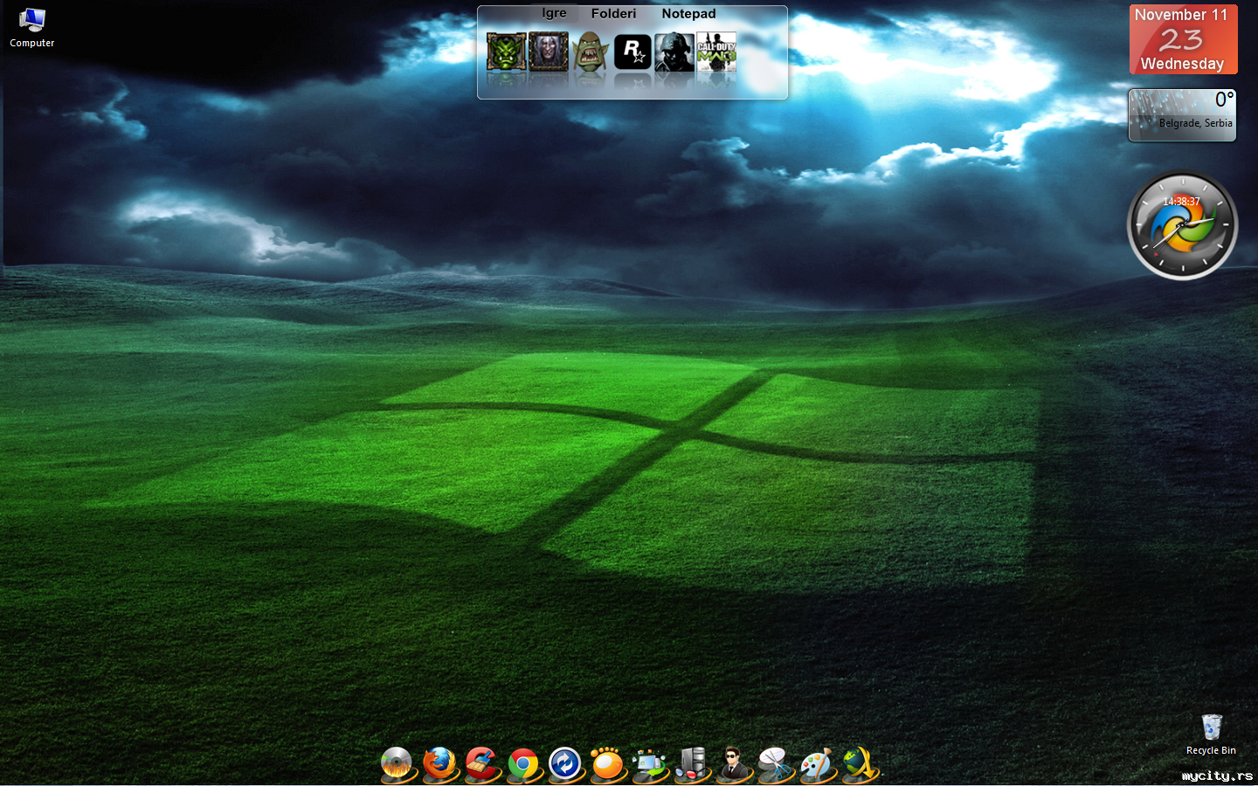Click the 'Wednesday' text on calendar
This screenshot has height=786, width=1258.
click(1182, 64)
